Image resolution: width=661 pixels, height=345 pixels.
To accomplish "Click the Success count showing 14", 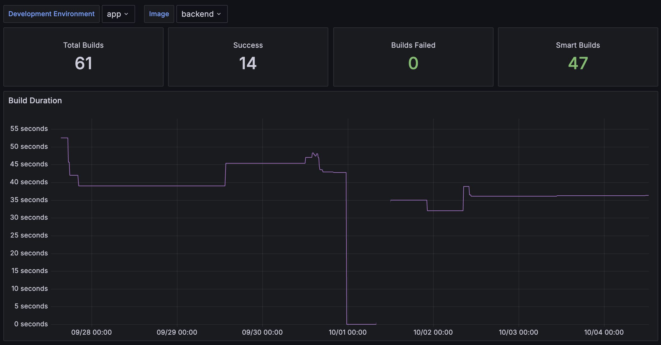I will (248, 63).
